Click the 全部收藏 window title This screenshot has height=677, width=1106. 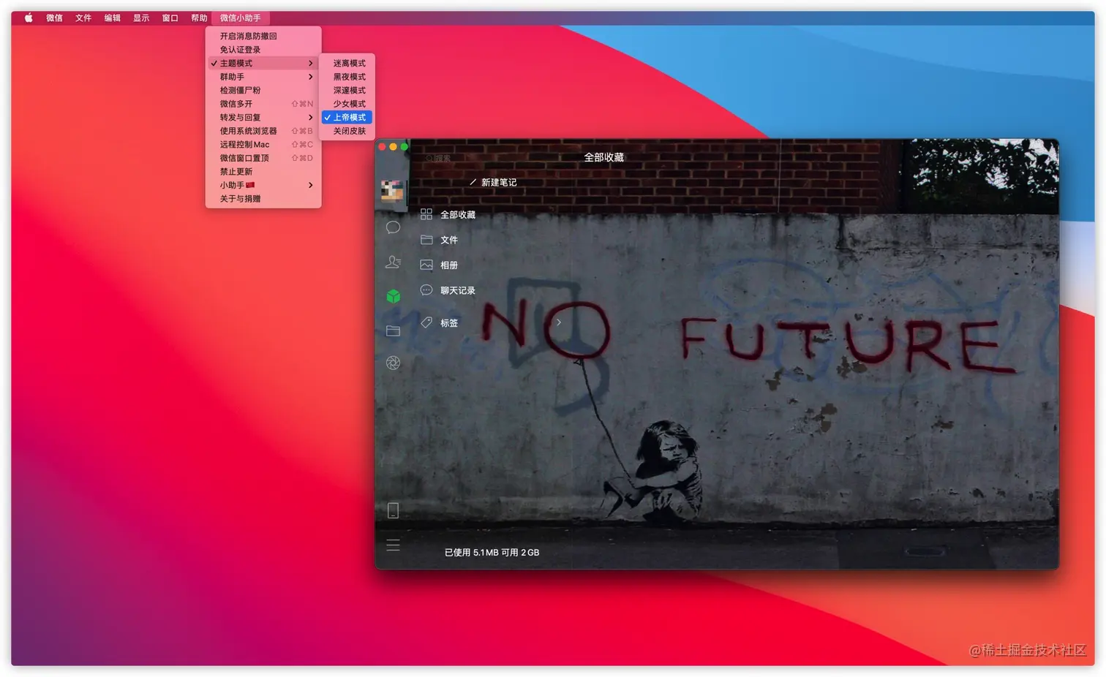604,157
